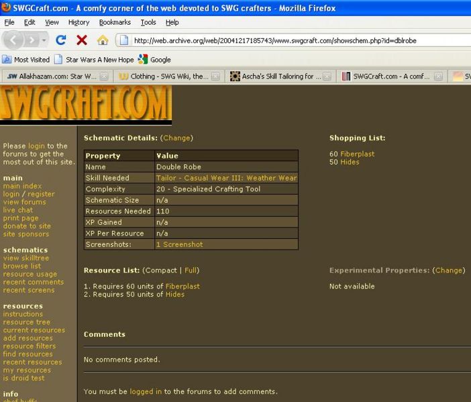Close the Allakhazam.com tab
This screenshot has height=402, width=471.
104,77
